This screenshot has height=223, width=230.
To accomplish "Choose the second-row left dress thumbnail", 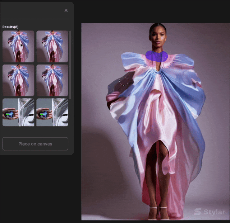I will [x=18, y=80].
